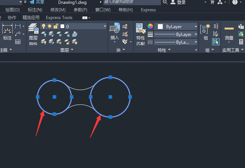Click the layer Freeze snowflake icon
The image size is (245, 168).
tap(59, 34)
